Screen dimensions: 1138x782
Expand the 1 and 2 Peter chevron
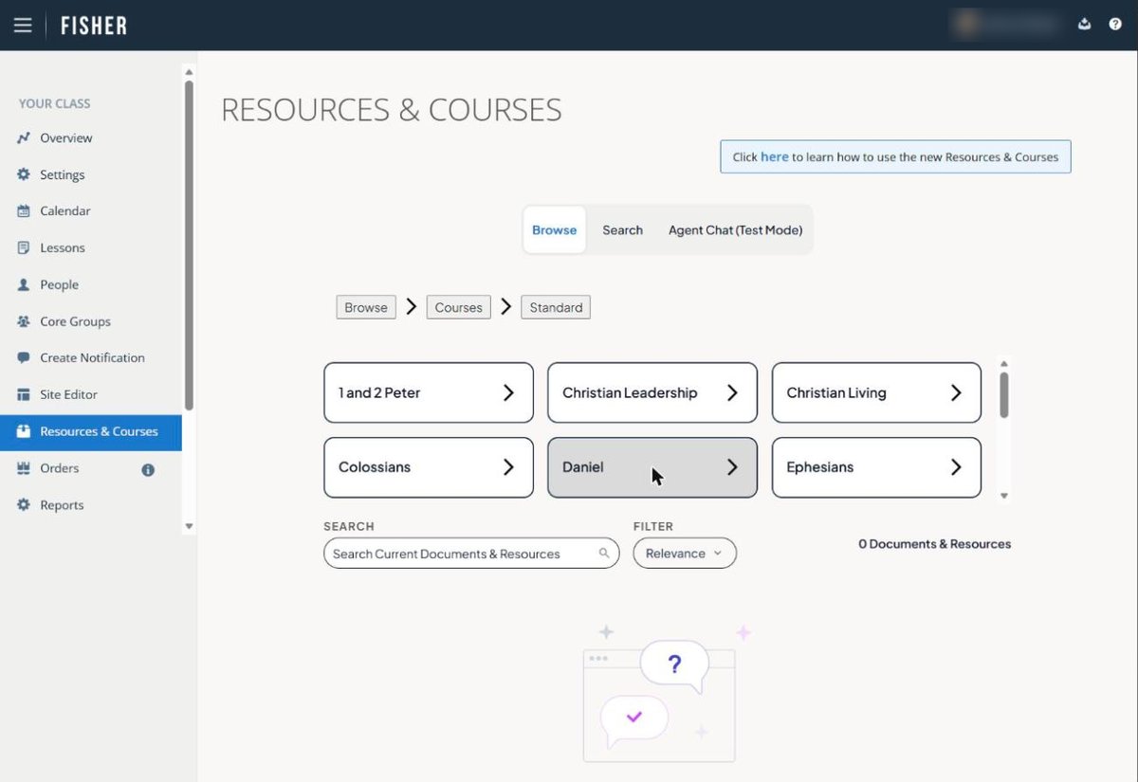point(508,392)
